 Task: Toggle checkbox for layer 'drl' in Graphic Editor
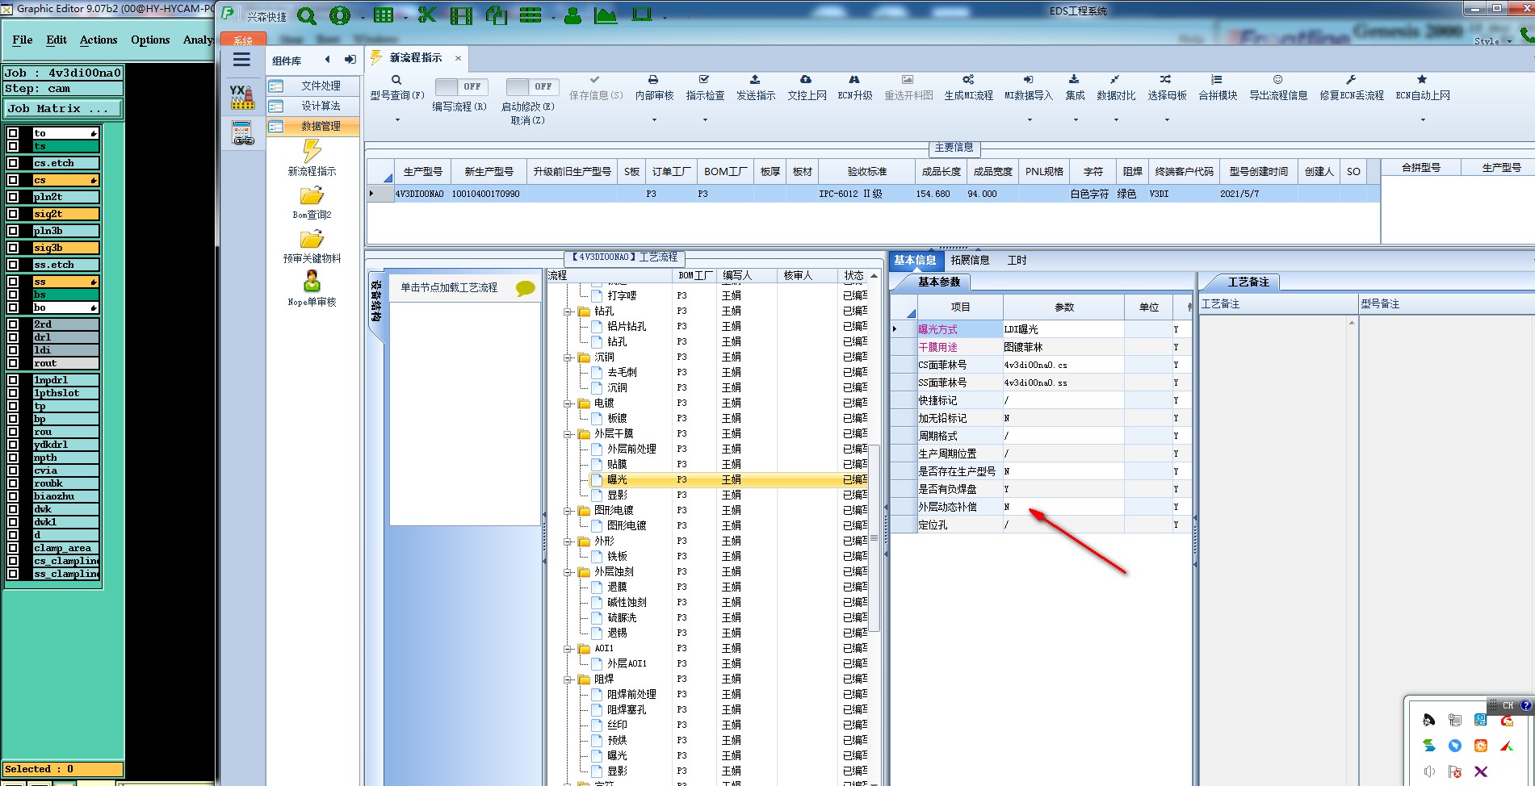point(13,337)
